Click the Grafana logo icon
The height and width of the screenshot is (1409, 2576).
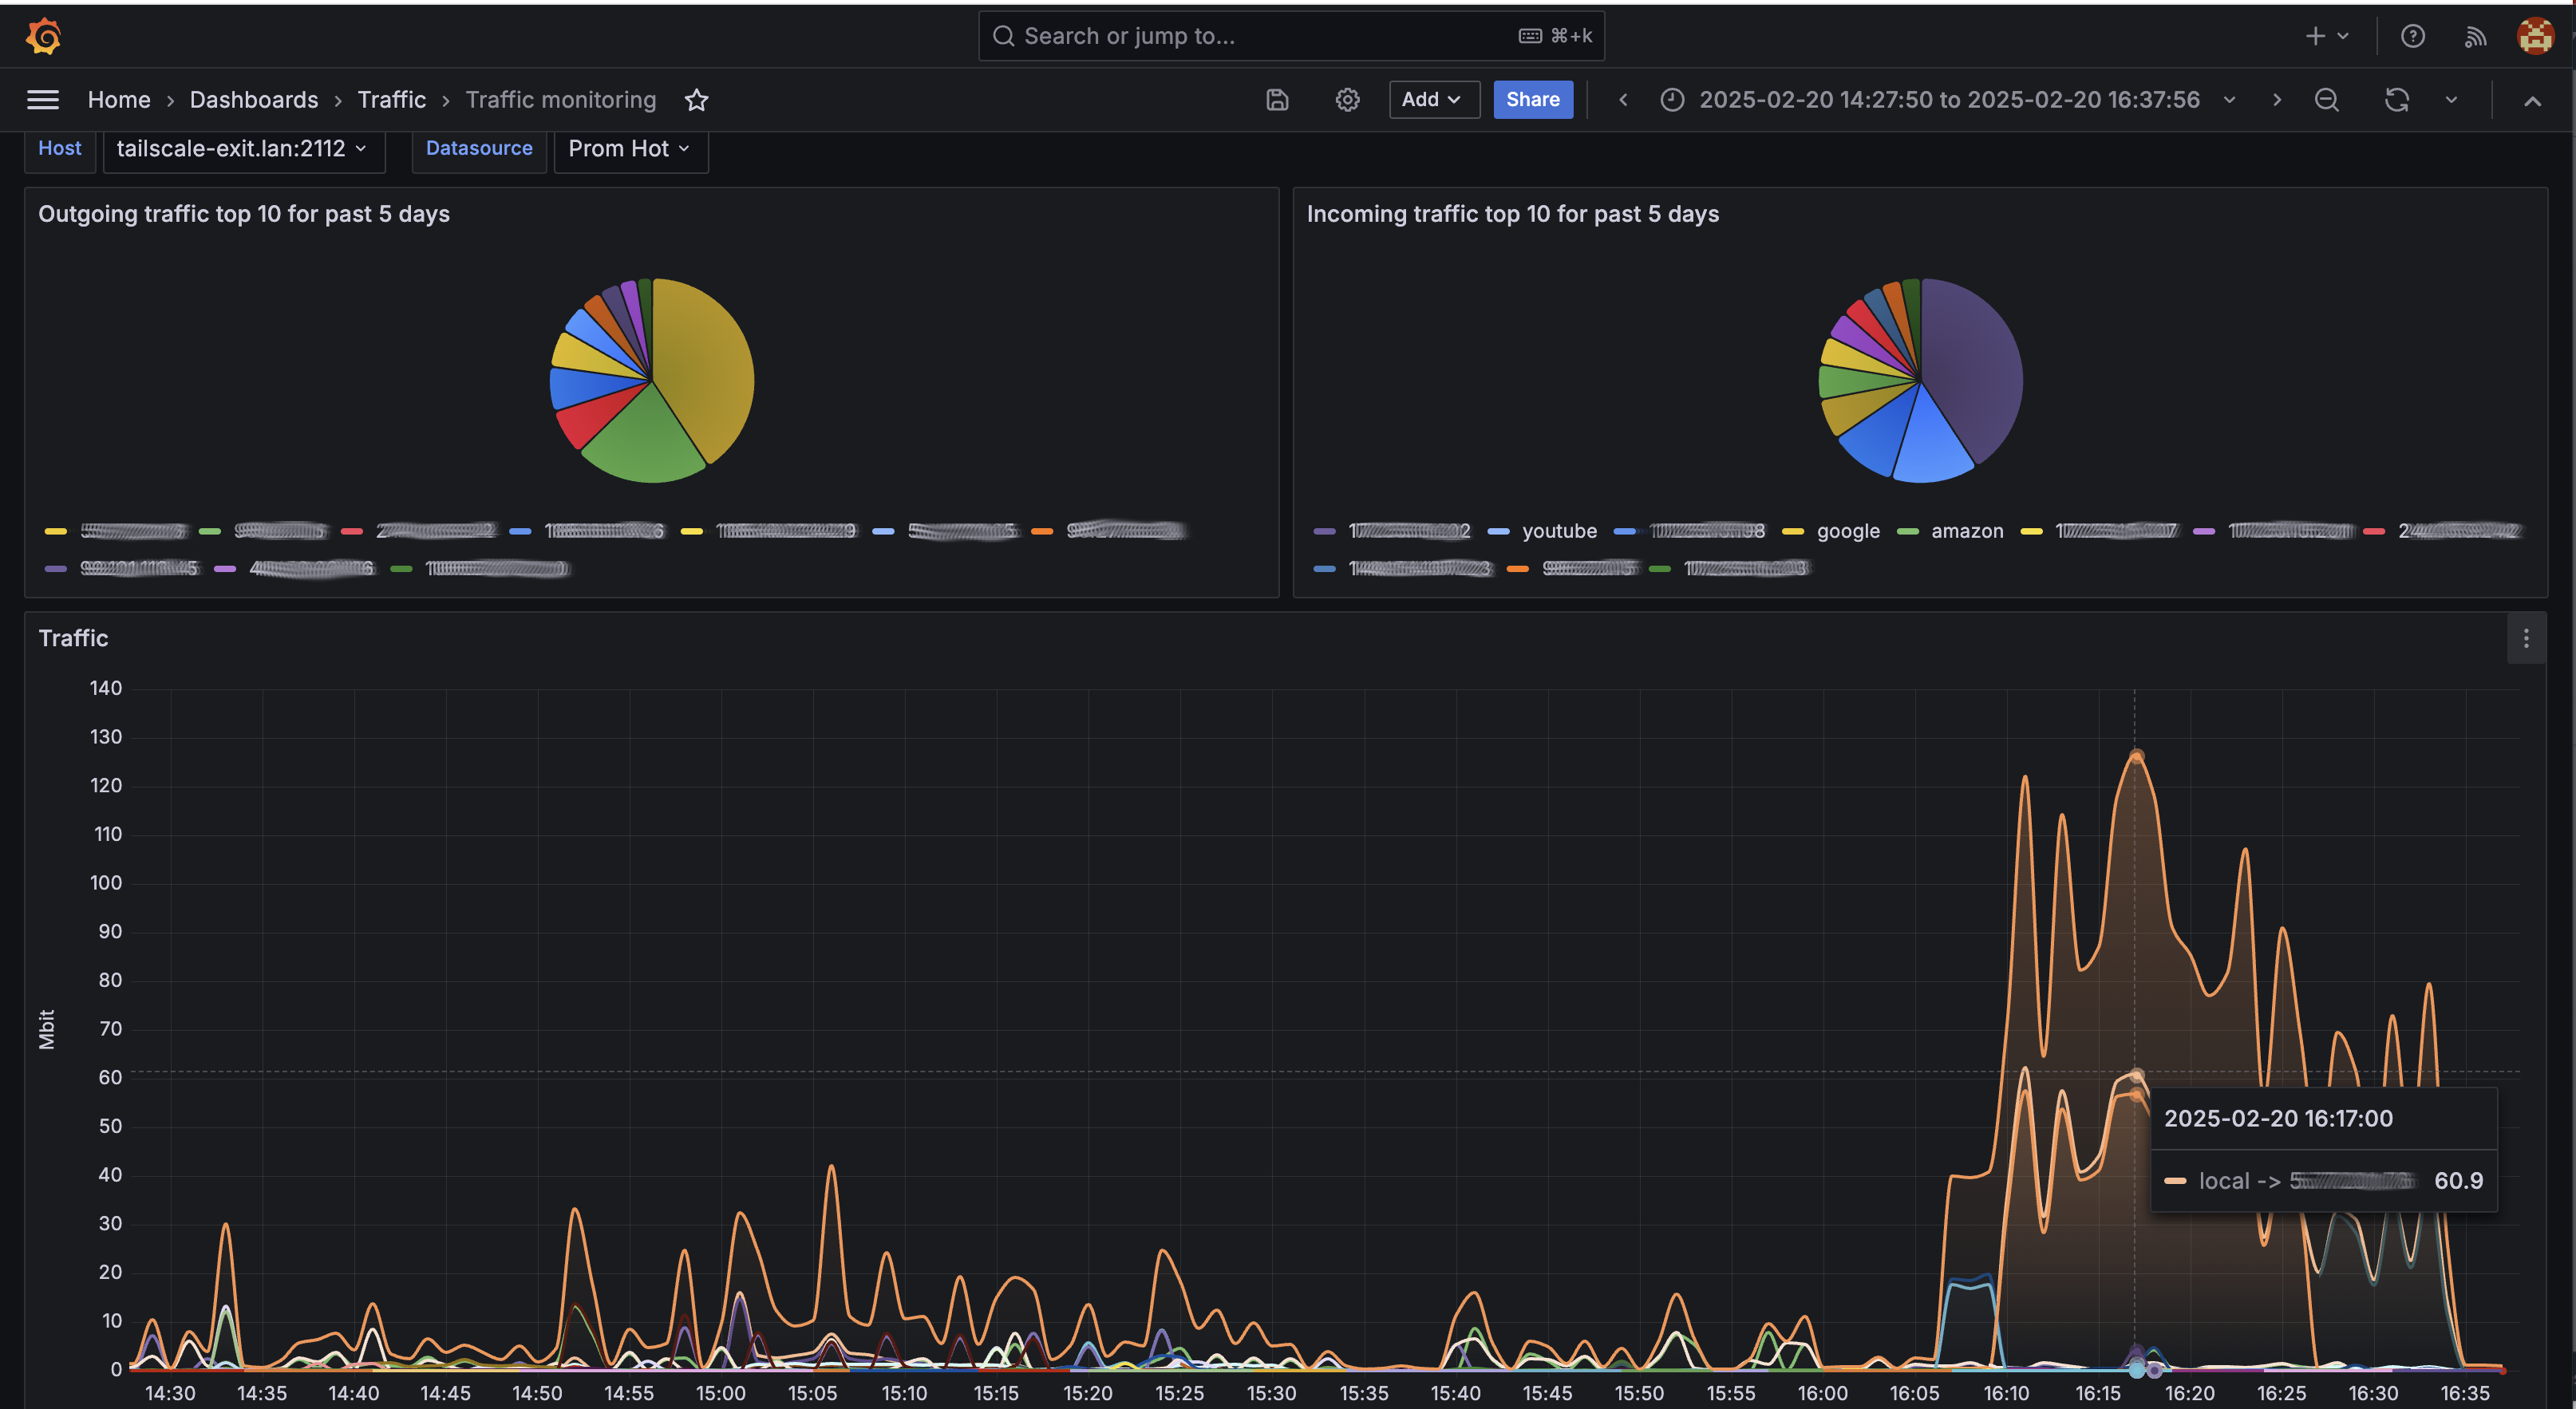(x=43, y=36)
